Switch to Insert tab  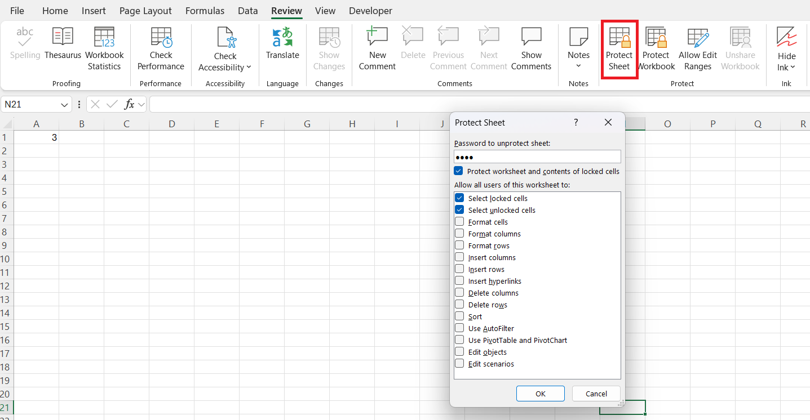[x=94, y=11]
